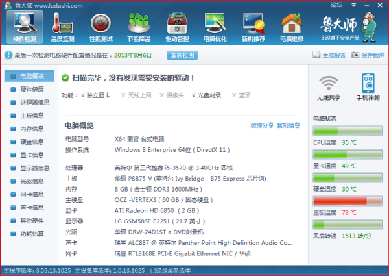389x276 pixels.
Task: Click the 无线共享 wireless sharing icon
Action: [329, 87]
